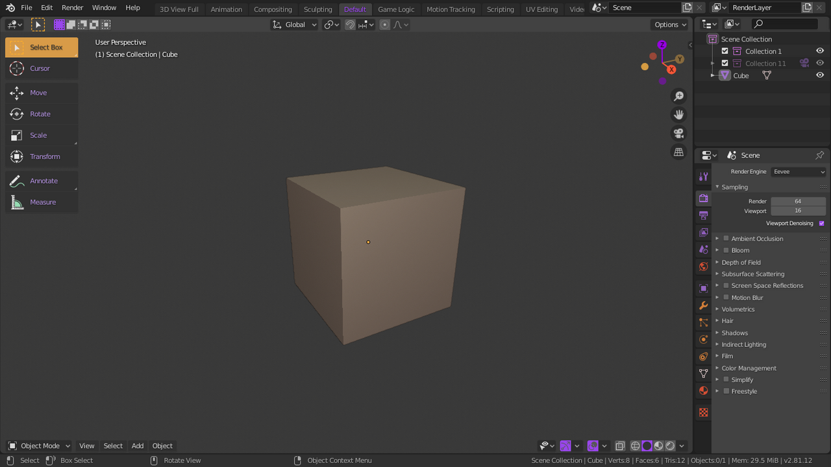Open the Object properties tab
831x467 pixels.
point(703,288)
